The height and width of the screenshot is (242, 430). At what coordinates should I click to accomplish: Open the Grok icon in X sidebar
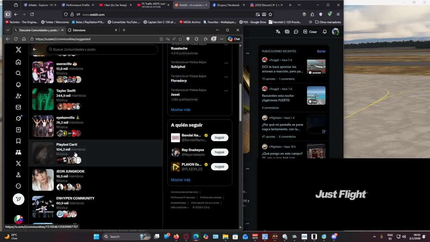[18, 118]
